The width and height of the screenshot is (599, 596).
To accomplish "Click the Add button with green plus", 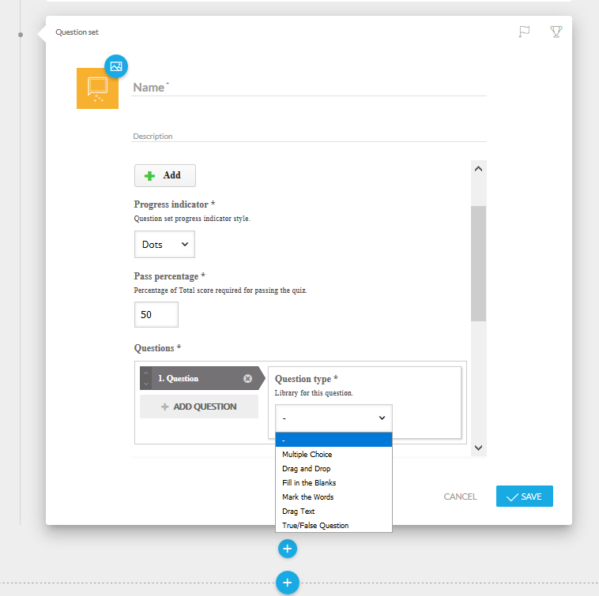I will [x=165, y=175].
